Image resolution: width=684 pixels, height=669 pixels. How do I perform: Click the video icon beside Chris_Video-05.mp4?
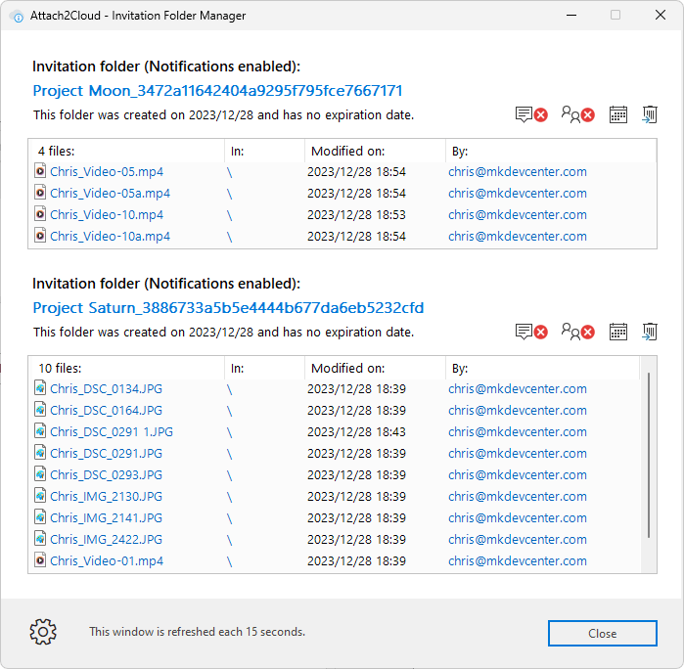(x=40, y=171)
